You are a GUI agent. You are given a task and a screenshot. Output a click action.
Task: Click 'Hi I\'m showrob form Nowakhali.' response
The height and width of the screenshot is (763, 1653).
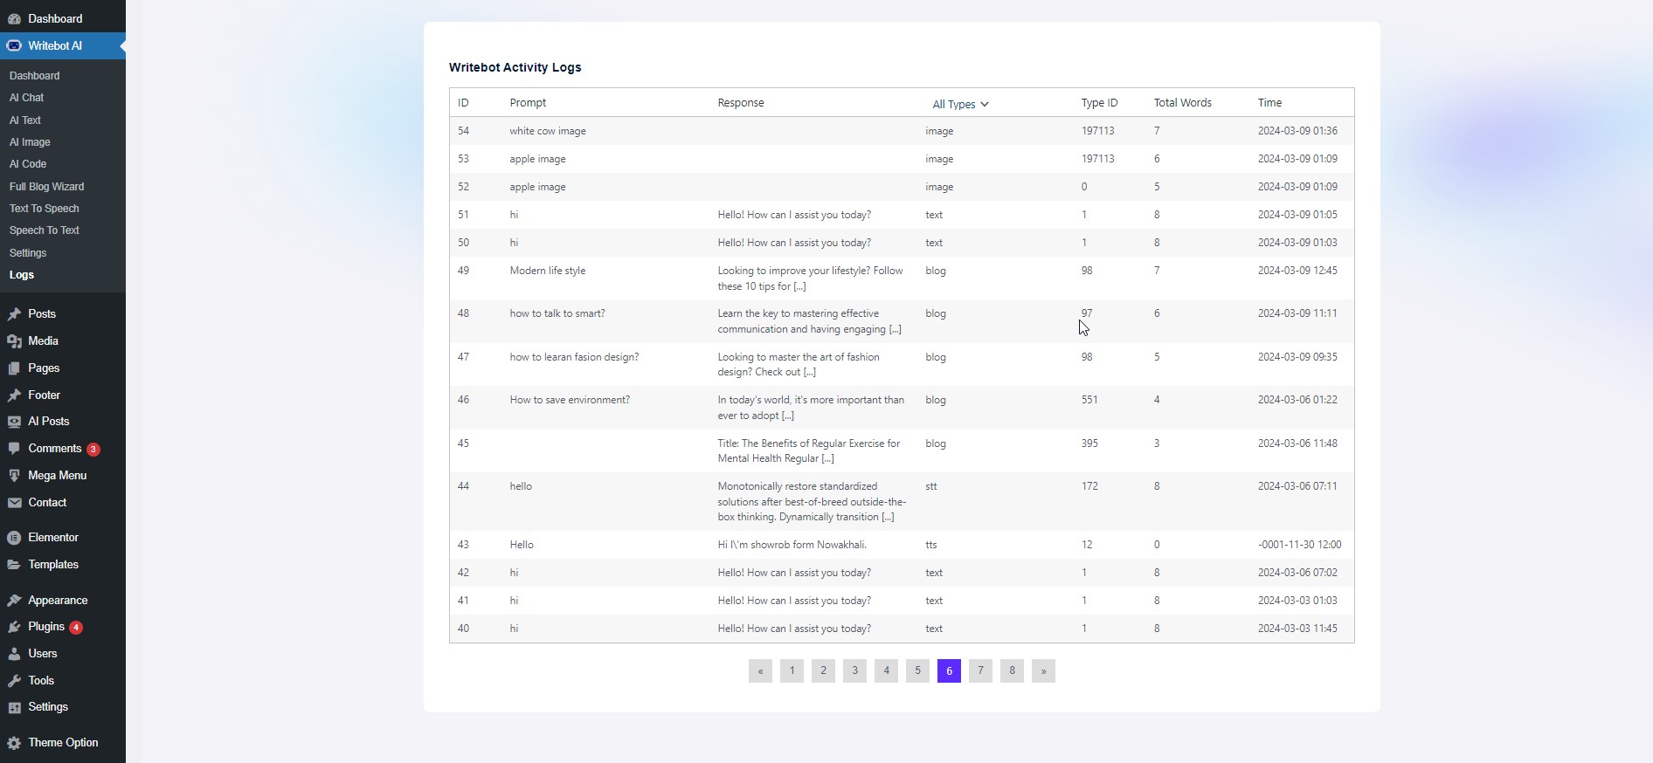pyautogui.click(x=792, y=545)
